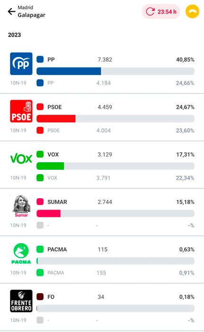Tap the 23:54 h update button
This screenshot has height=332, width=204.
click(160, 11)
